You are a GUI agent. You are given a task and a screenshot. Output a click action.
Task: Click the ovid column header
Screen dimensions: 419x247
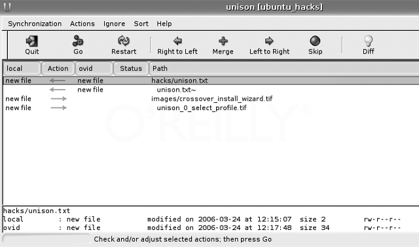(94, 68)
